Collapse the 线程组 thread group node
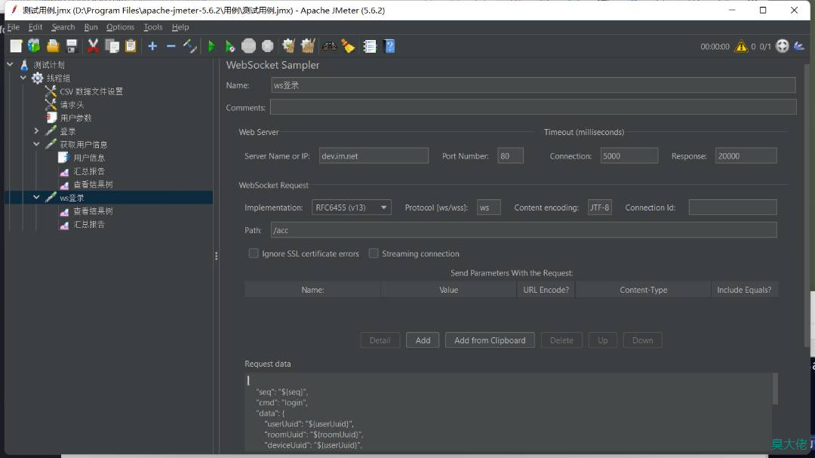Image resolution: width=815 pixels, height=458 pixels. coord(23,78)
